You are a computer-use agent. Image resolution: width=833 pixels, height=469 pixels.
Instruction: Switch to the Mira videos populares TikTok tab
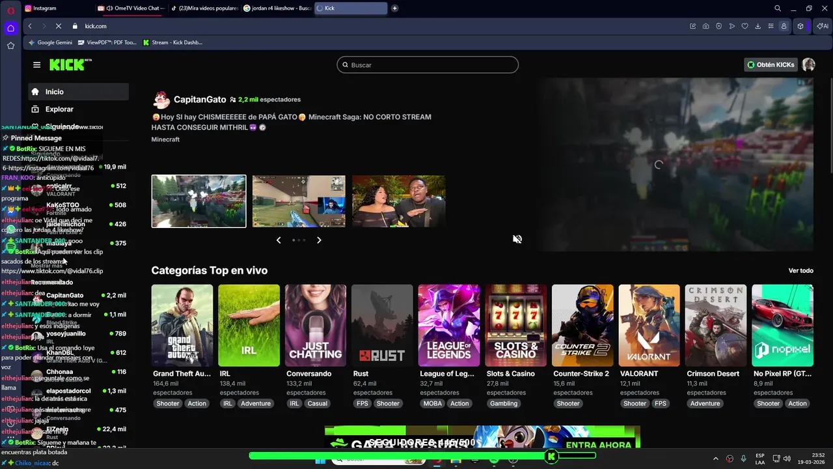point(203,8)
